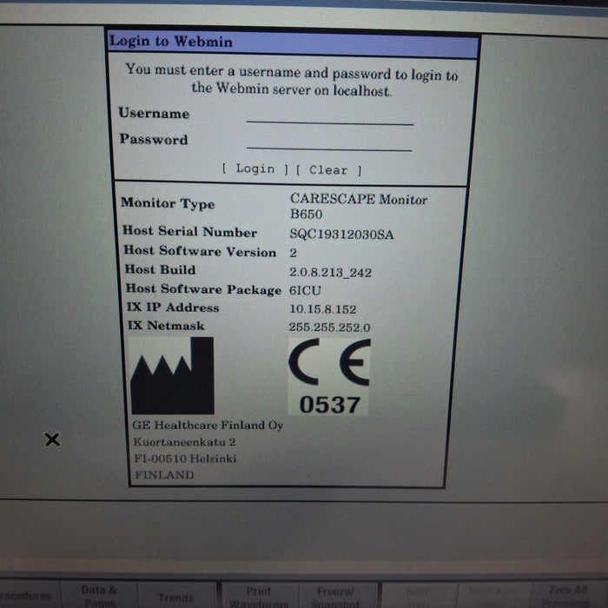
Task: Click the netmask value 255.255.252.0
Action: (329, 327)
